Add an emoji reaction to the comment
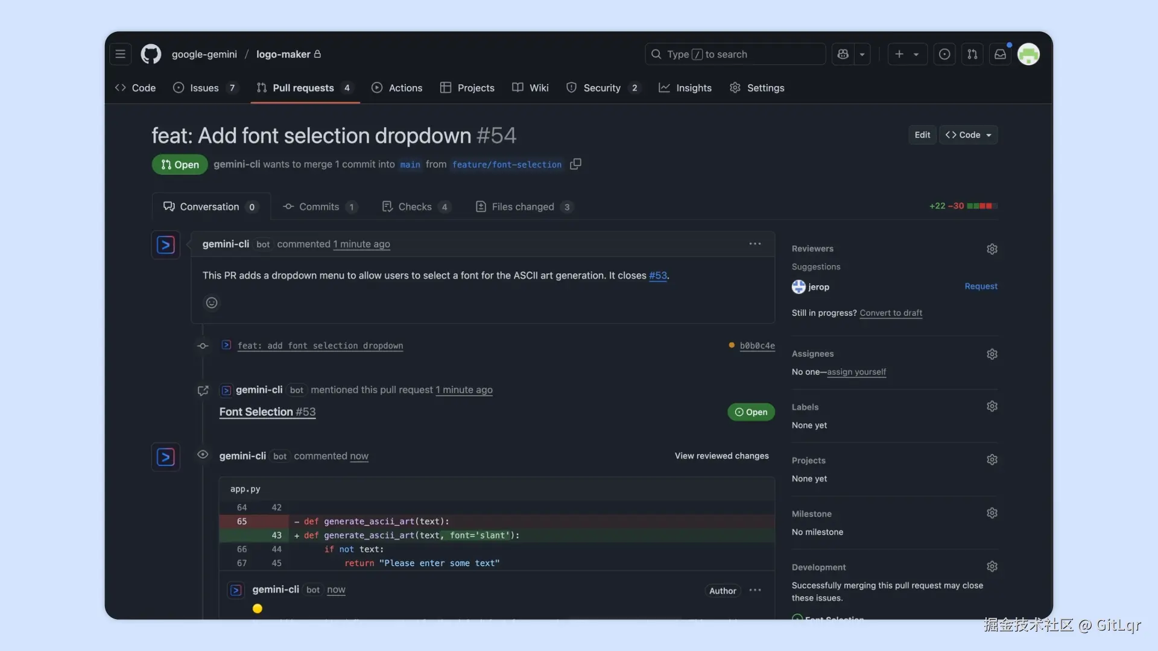The image size is (1158, 651). pos(212,303)
